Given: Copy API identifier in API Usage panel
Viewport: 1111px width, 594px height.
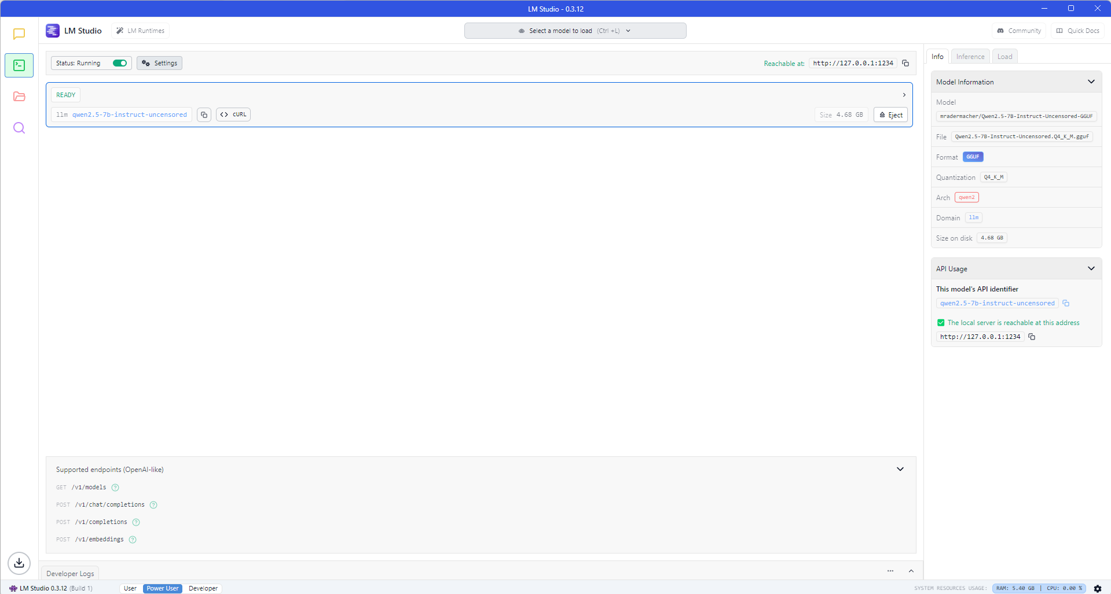Looking at the screenshot, I should click(1066, 303).
